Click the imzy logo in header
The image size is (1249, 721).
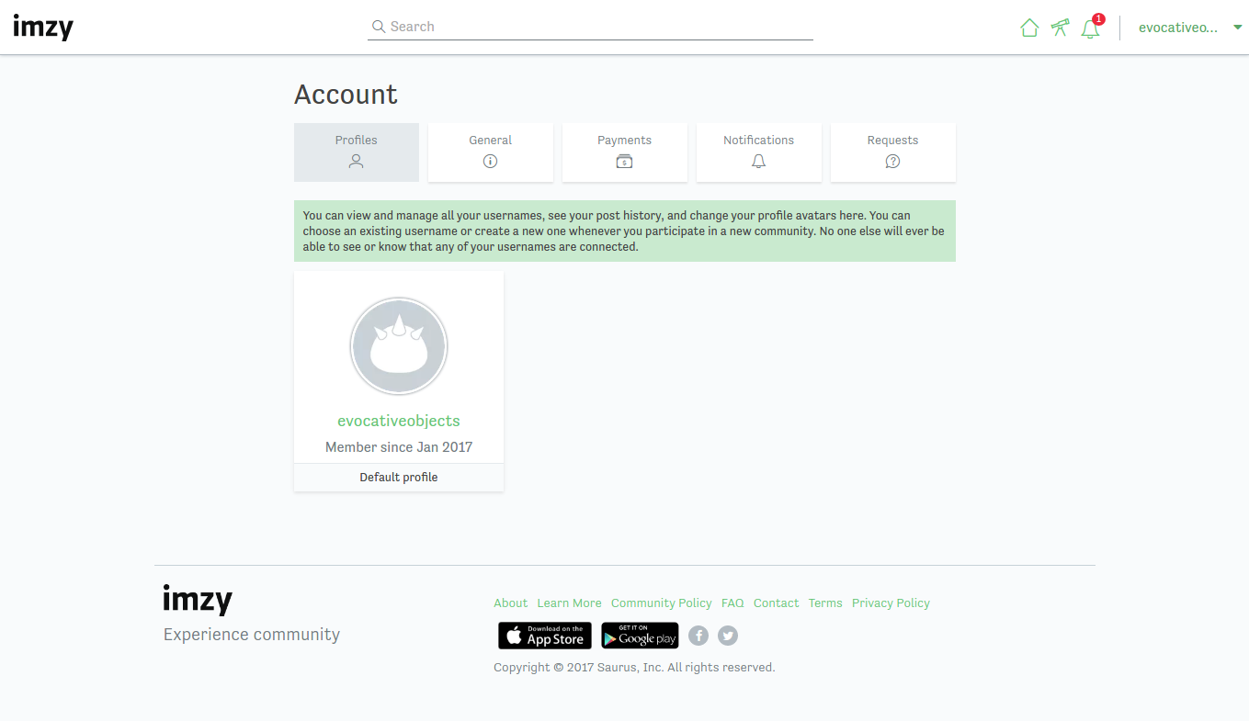point(43,27)
